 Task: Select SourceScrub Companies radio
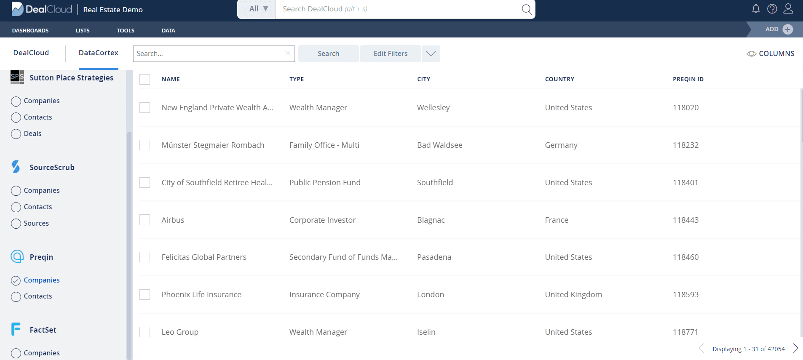click(x=16, y=191)
